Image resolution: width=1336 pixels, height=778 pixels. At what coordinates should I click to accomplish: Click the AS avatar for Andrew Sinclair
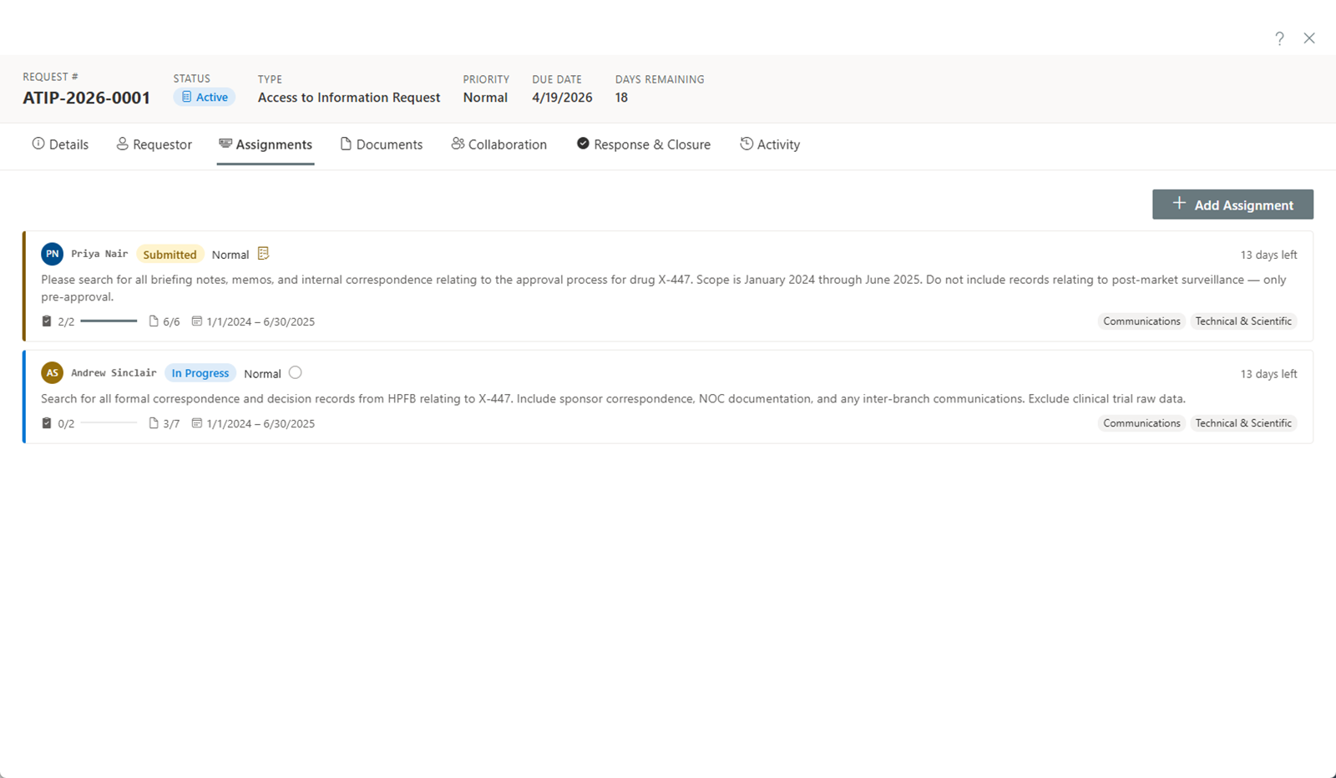[52, 373]
